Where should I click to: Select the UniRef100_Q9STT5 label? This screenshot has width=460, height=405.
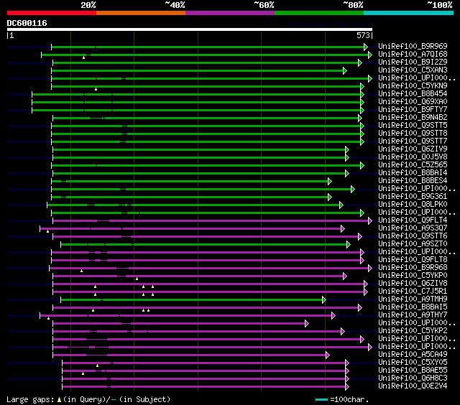tap(413, 126)
